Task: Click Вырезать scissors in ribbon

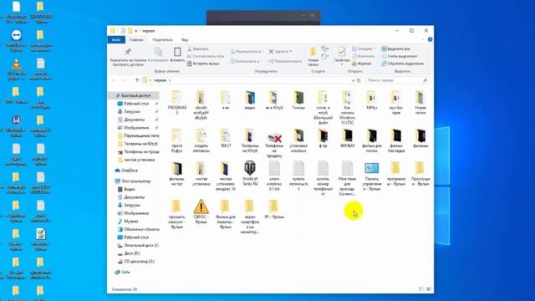Action: 190,48
